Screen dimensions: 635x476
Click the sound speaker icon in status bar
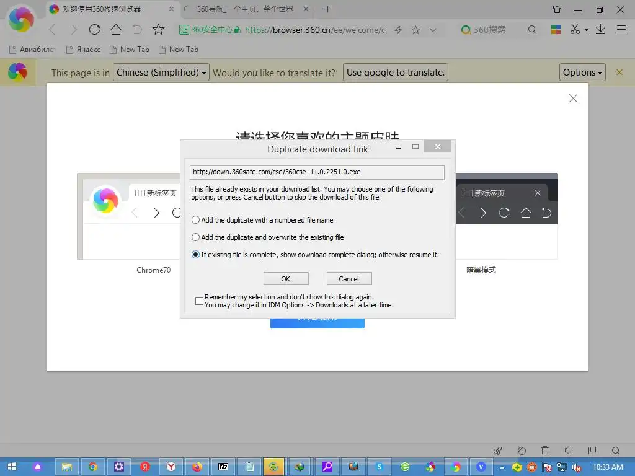click(x=569, y=451)
